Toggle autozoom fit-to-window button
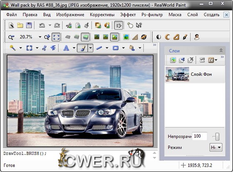 [56, 37]
